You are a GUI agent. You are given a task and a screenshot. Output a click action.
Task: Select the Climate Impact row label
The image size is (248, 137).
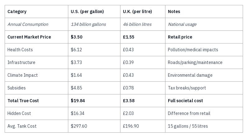(36, 75)
